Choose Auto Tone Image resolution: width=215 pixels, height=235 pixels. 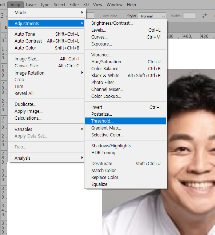(x=47, y=34)
